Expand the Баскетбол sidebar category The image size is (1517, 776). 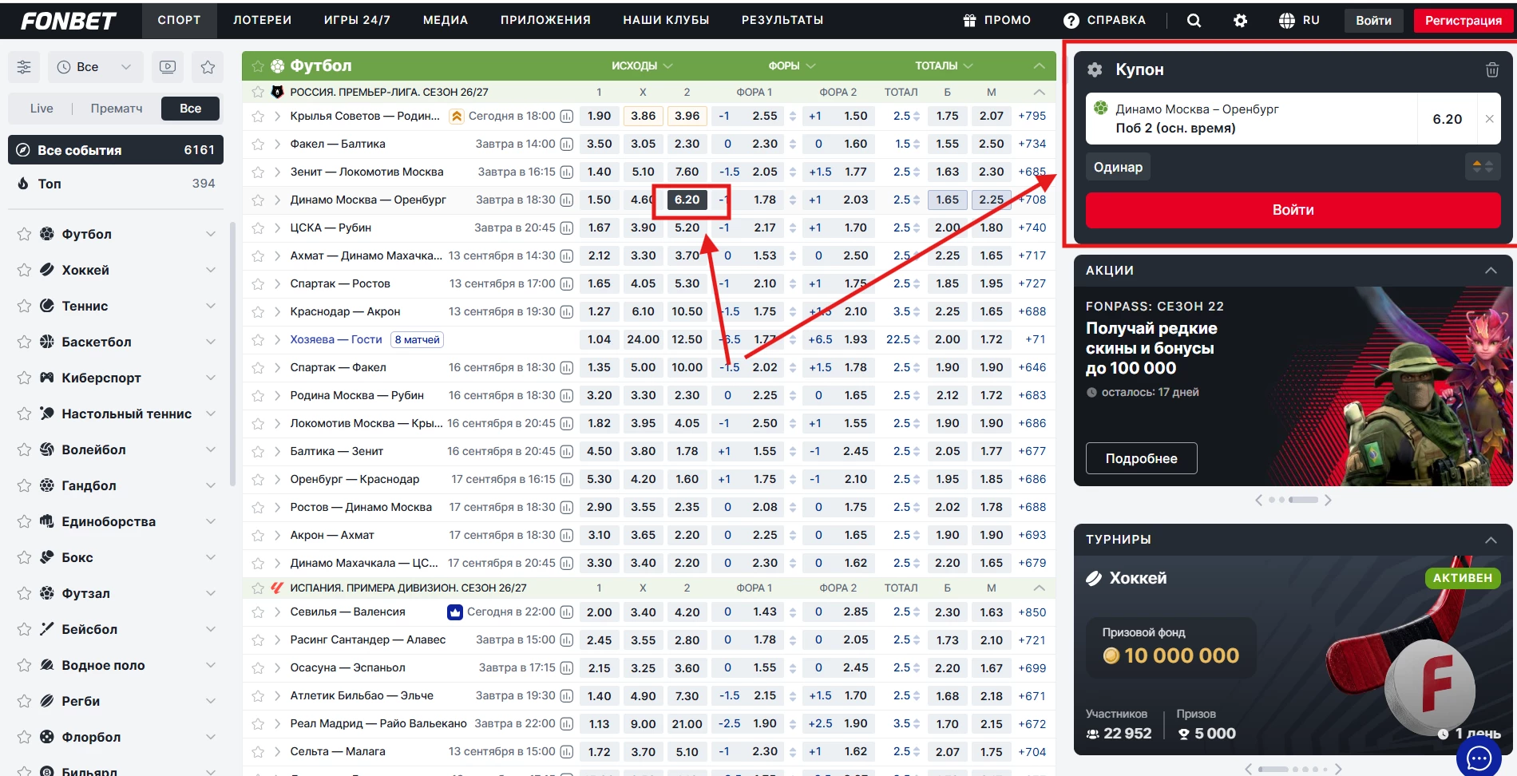[211, 342]
